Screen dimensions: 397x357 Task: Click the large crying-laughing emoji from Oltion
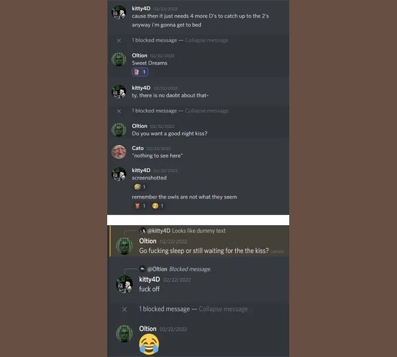(149, 344)
